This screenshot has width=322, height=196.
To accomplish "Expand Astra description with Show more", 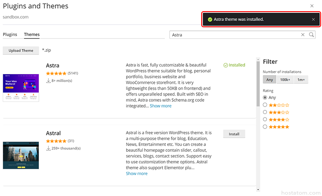I will (x=160, y=106).
